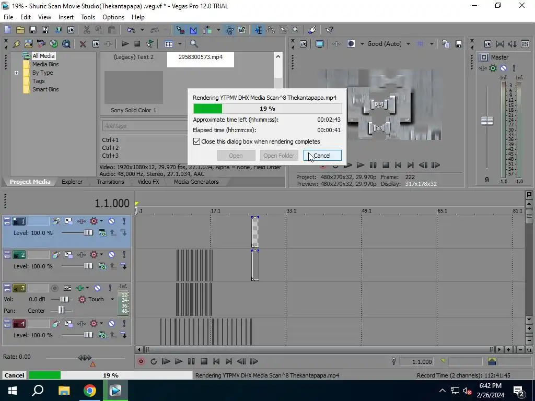Open the Options menu
535x401 pixels.
point(113,17)
